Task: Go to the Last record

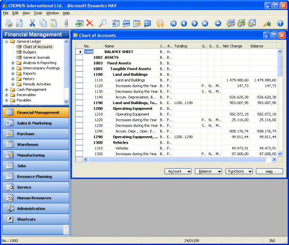Action: [x=205, y=24]
